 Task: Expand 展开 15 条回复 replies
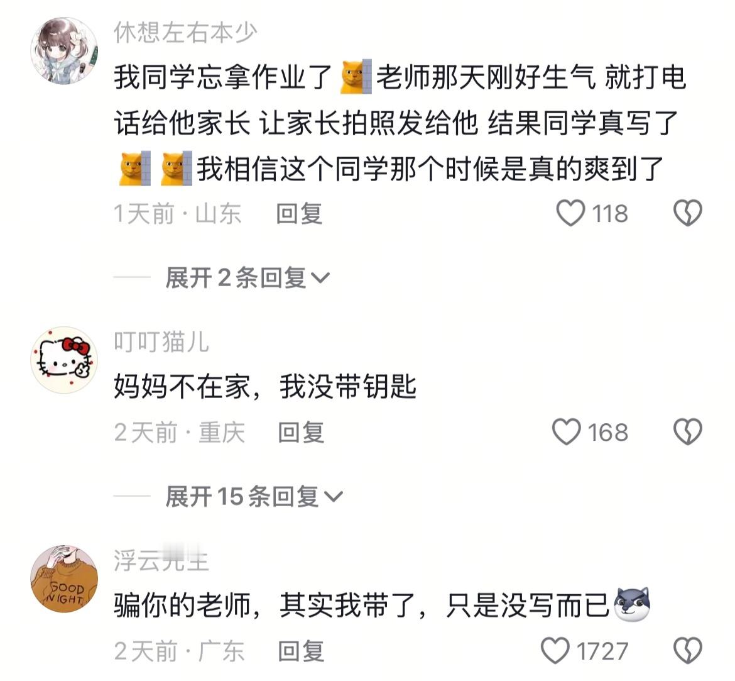pos(254,496)
